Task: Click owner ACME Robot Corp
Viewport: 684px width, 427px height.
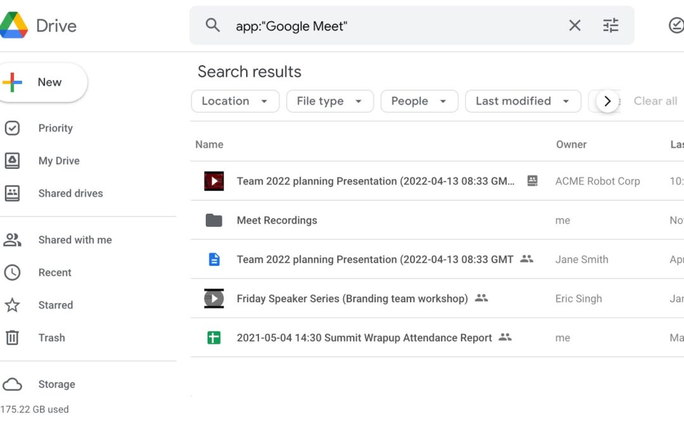Action: pyautogui.click(x=598, y=182)
